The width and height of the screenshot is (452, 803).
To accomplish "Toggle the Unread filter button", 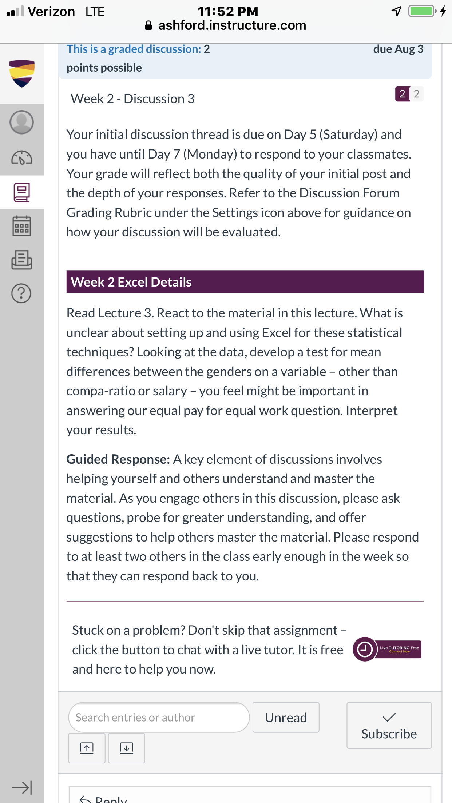I will tap(286, 717).
